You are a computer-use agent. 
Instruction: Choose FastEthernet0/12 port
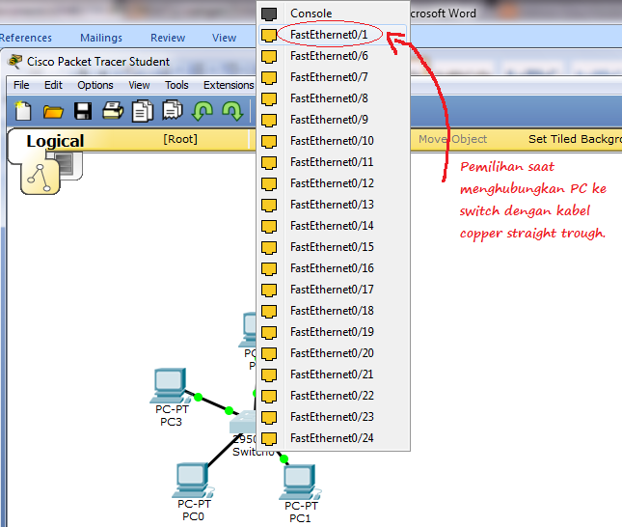point(334,183)
